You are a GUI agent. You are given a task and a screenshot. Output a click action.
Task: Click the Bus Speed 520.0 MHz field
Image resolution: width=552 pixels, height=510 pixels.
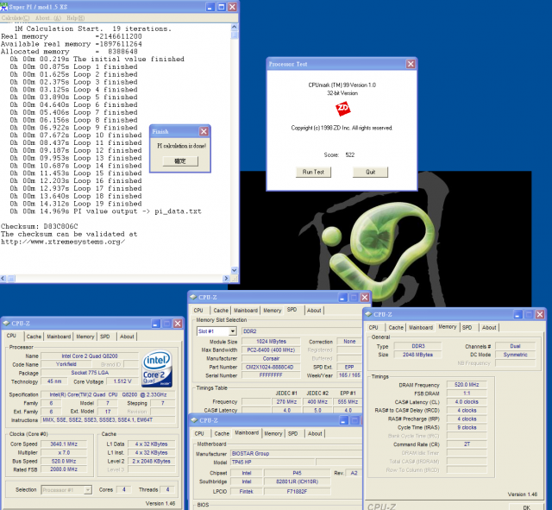pyautogui.click(x=64, y=461)
